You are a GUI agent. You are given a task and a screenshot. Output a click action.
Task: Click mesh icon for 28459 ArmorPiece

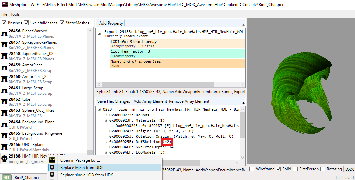click(4, 67)
